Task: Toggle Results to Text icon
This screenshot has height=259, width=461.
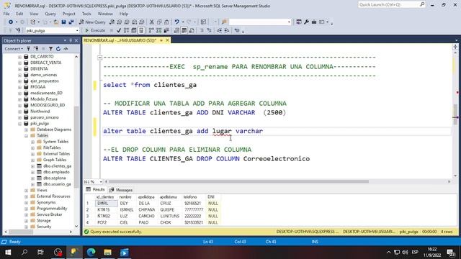Action: 176,30
